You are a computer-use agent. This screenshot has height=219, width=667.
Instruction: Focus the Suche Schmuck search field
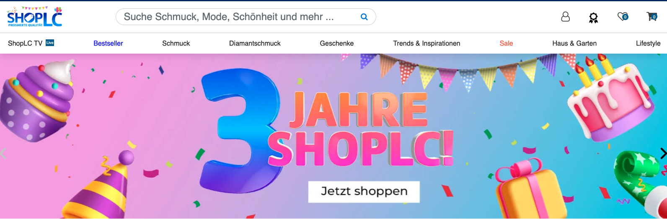click(x=246, y=17)
